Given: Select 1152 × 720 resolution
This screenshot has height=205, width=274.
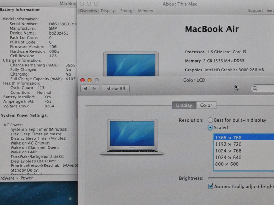Looking at the screenshot, I should 244,144.
